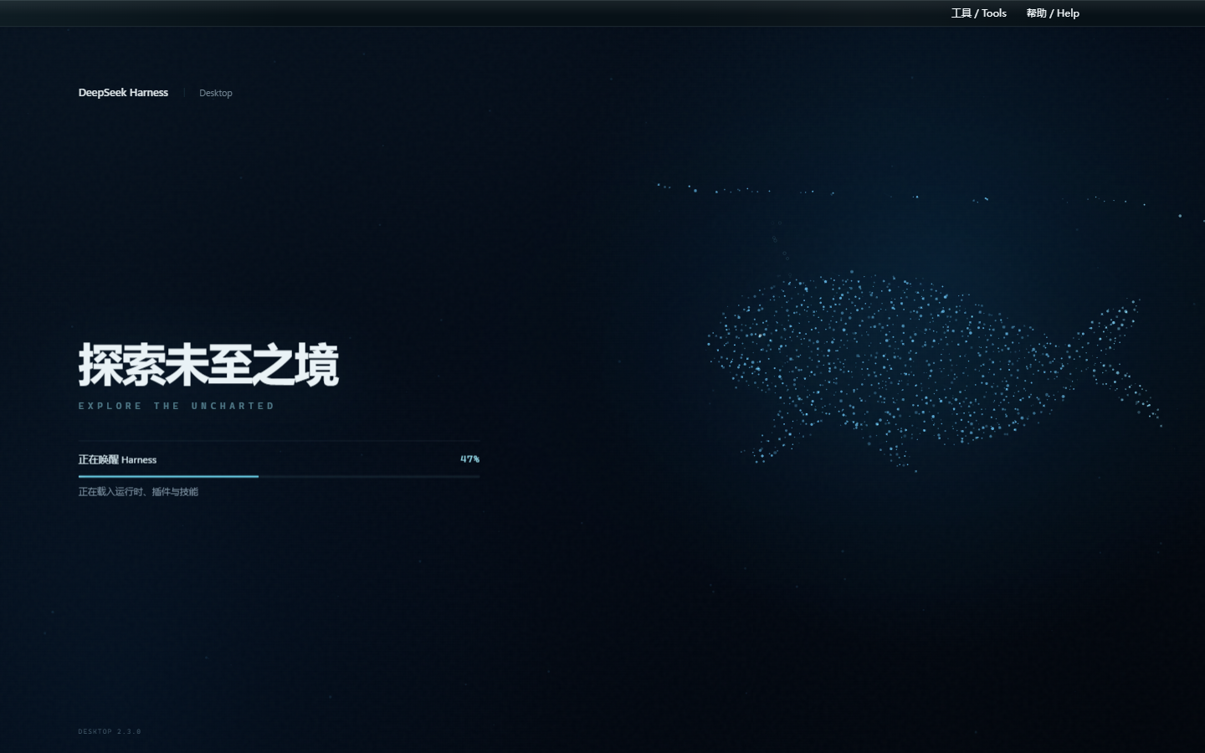Click the EXPLORE THE UNCHARTED subtitle

[177, 406]
